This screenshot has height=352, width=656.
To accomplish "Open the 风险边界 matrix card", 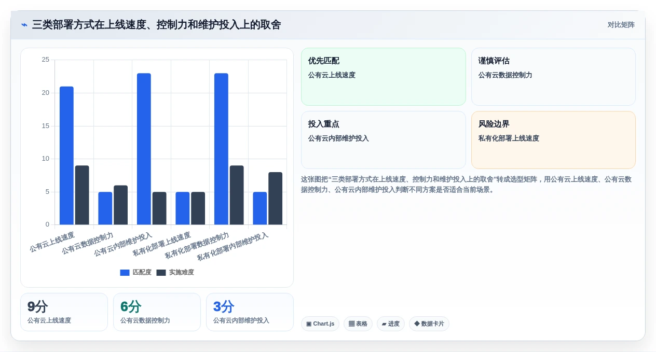I will click(x=553, y=140).
